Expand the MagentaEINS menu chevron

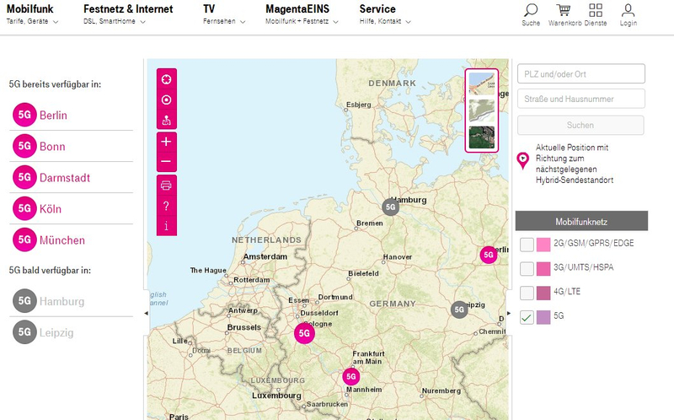pyautogui.click(x=335, y=22)
